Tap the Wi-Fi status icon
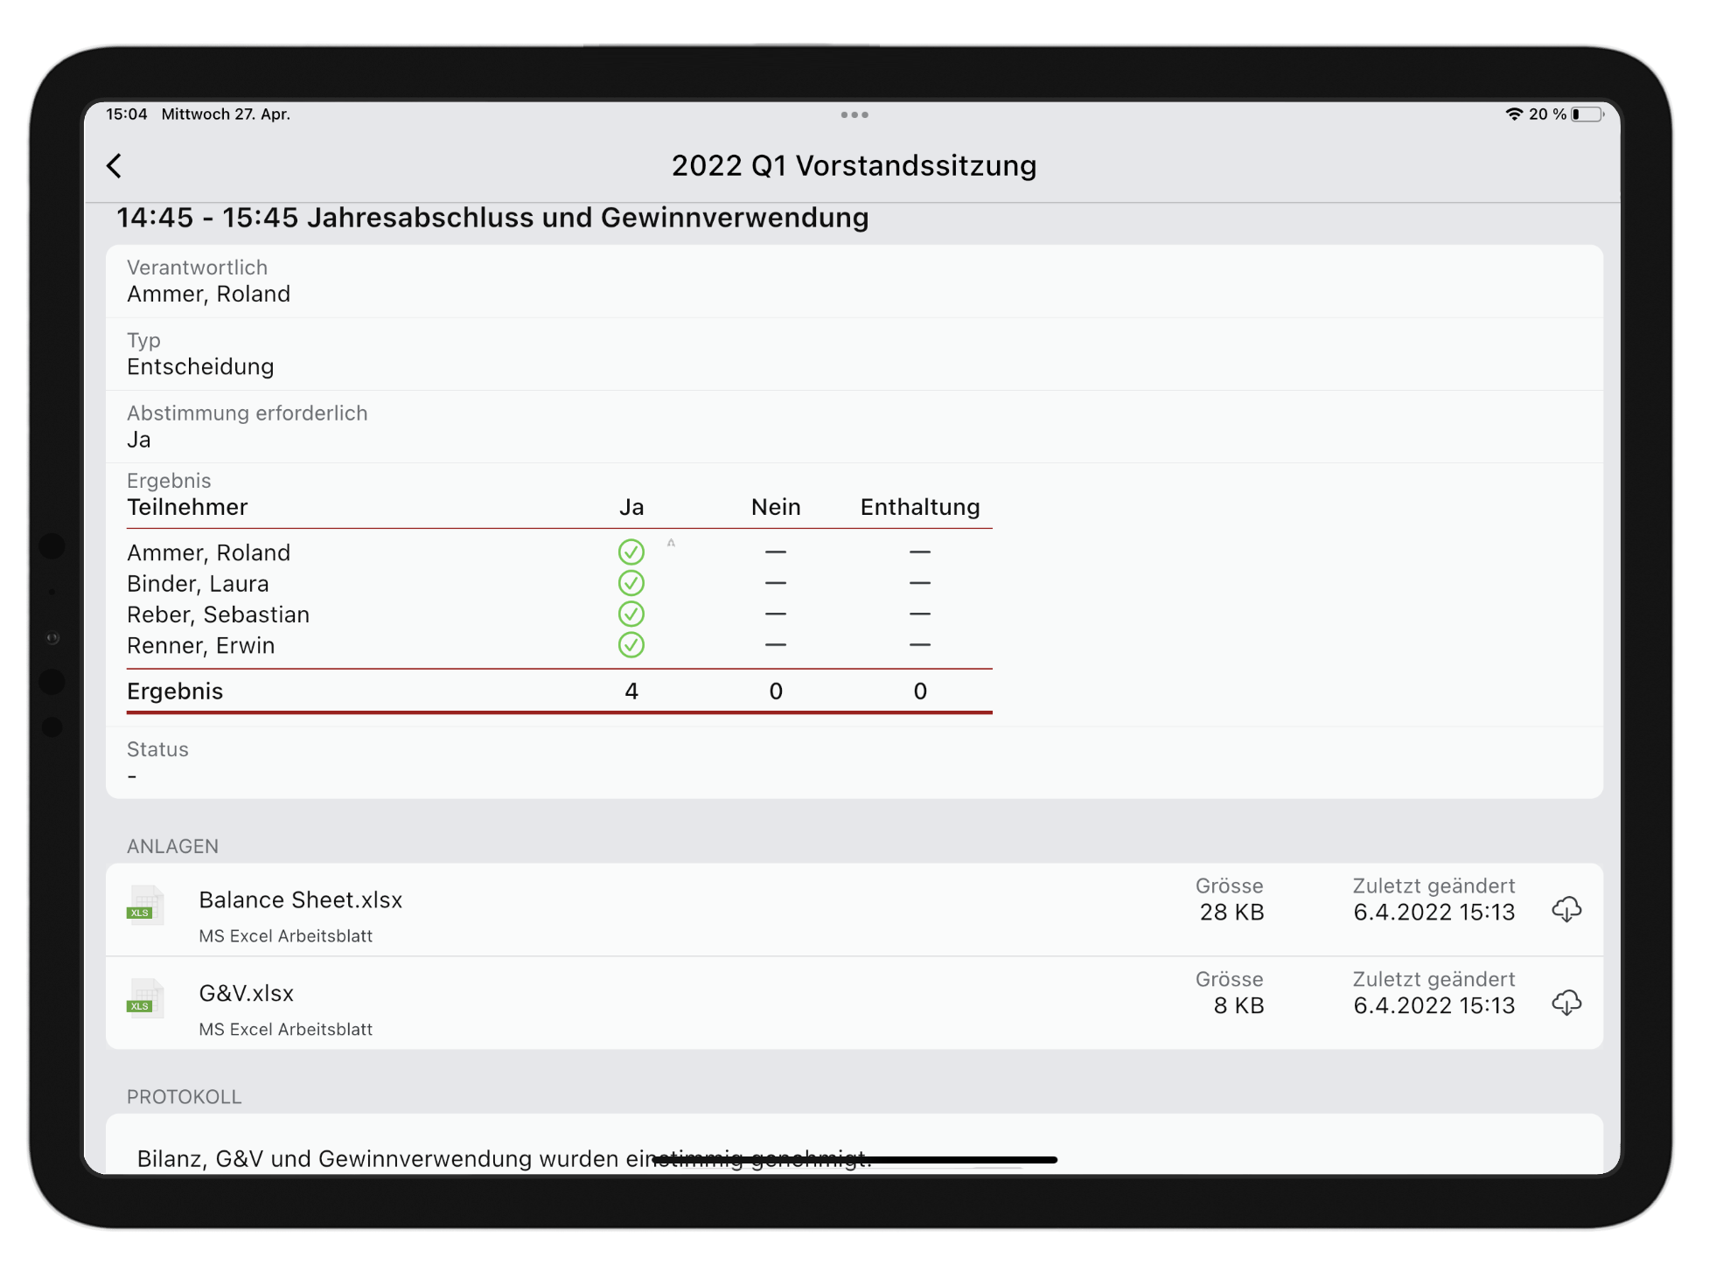This screenshot has height=1271, width=1709. [x=1513, y=115]
